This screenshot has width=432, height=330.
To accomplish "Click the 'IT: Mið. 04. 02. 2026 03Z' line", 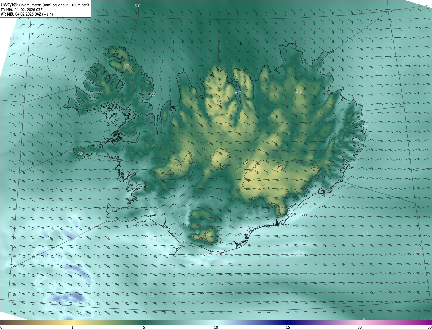I will (x=22, y=9).
